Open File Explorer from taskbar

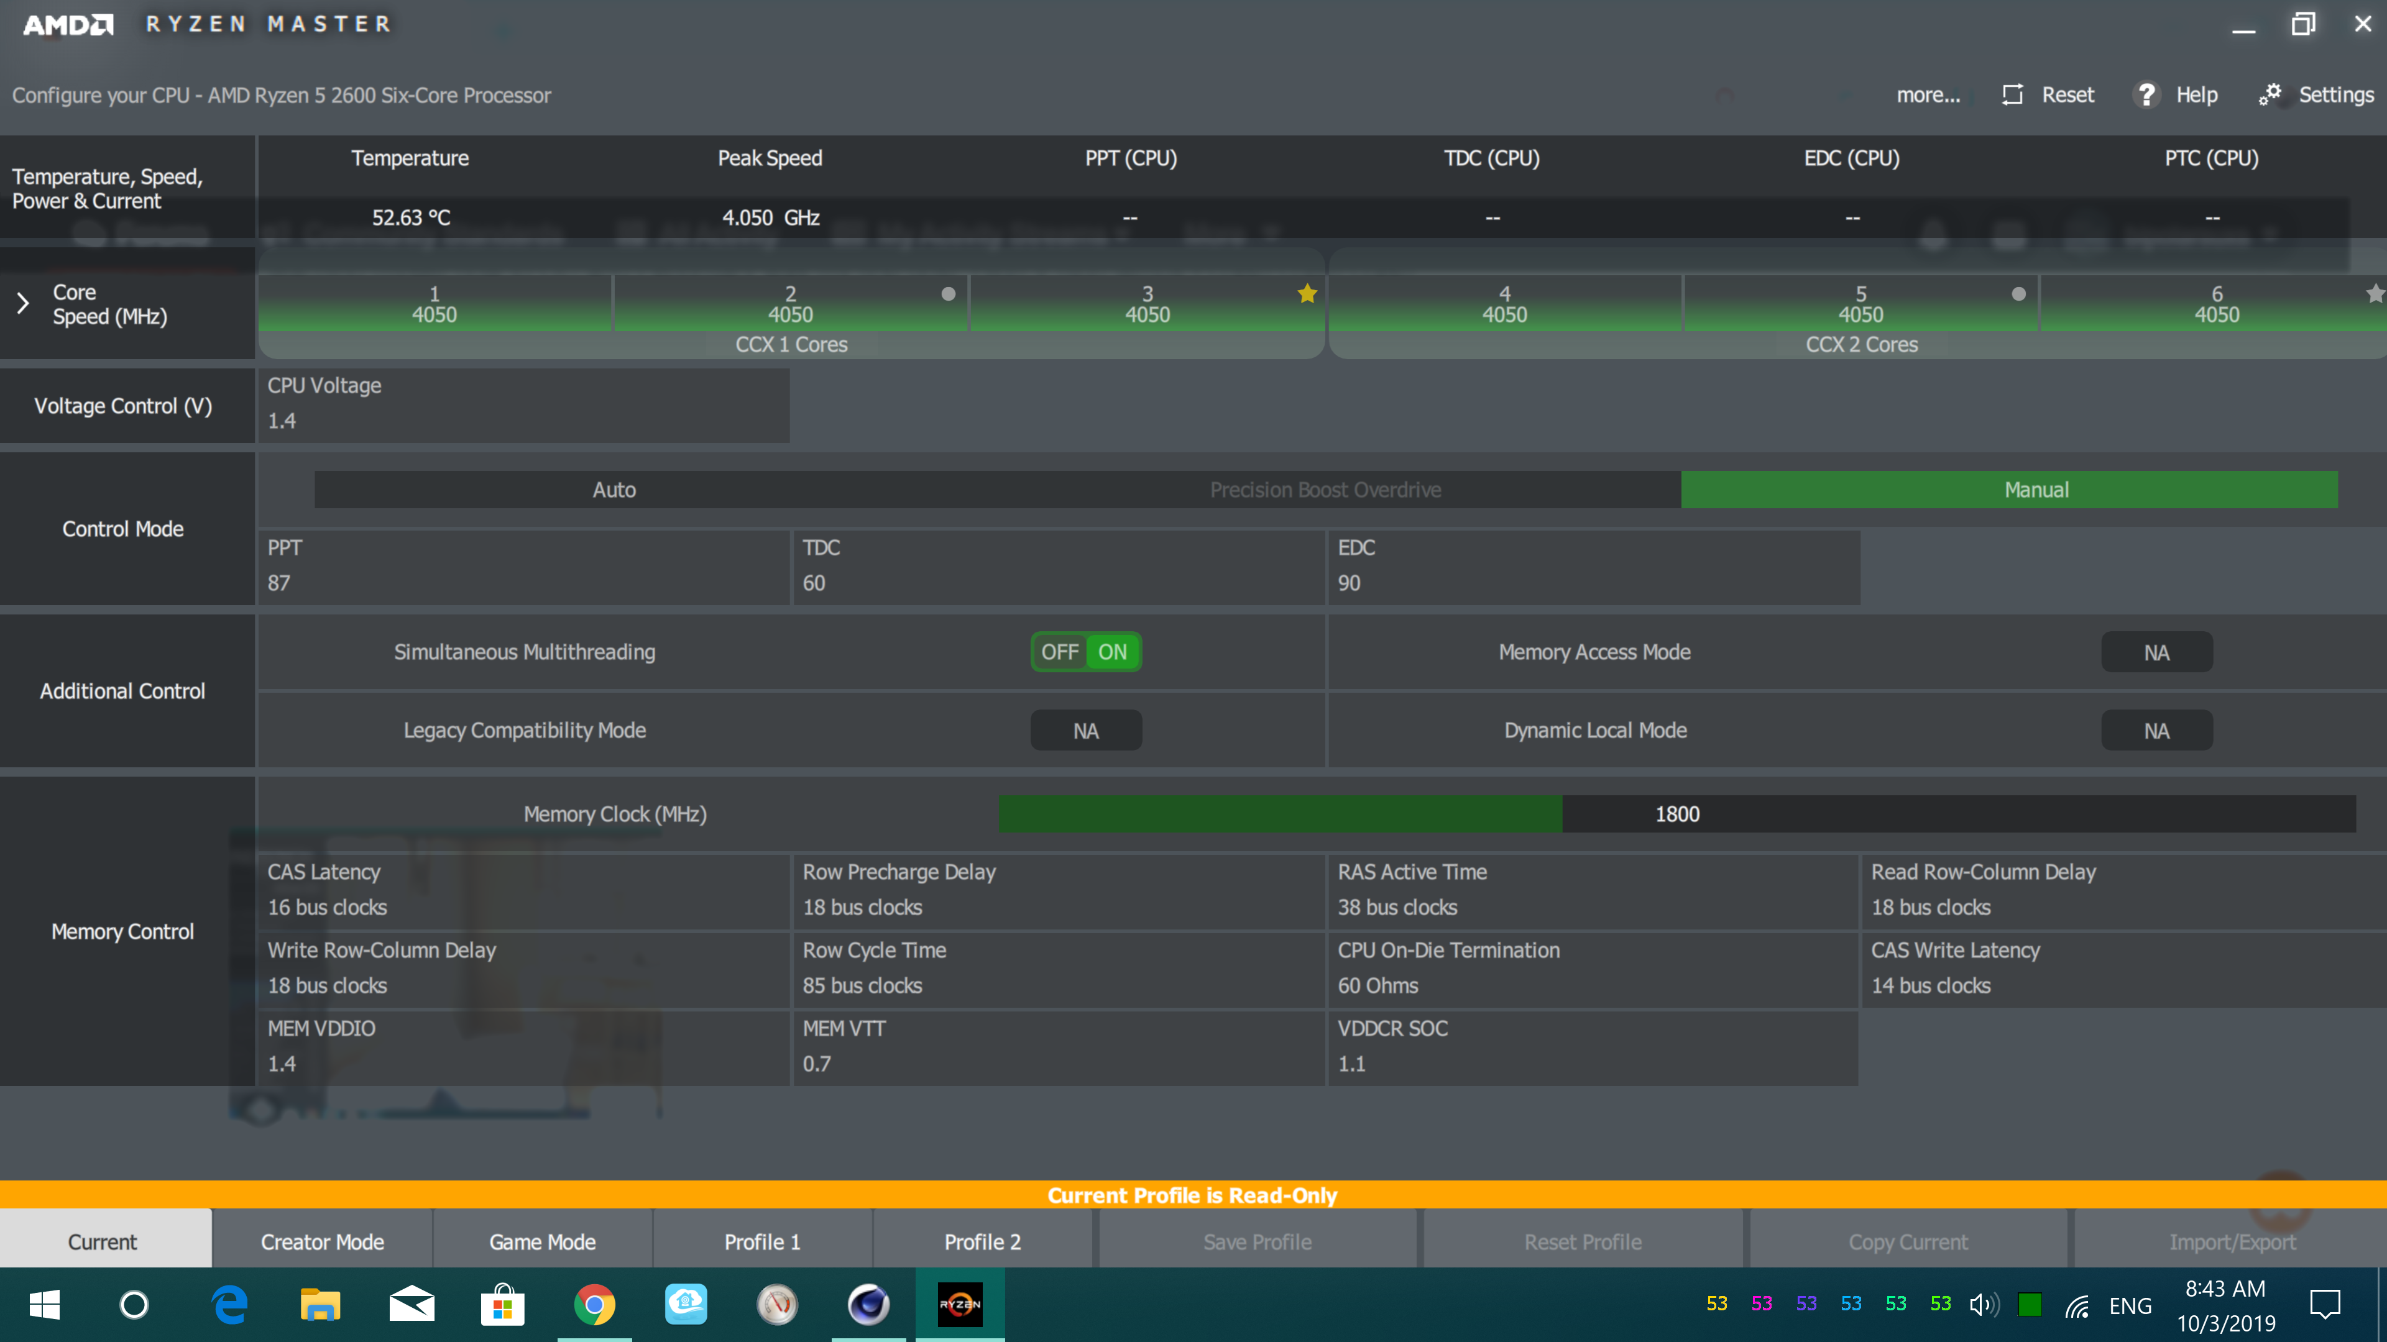coord(320,1305)
